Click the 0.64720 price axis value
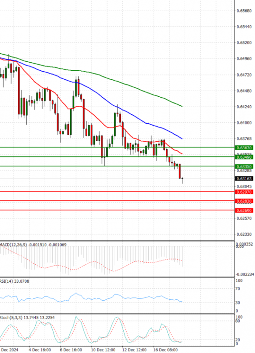 click(244, 75)
